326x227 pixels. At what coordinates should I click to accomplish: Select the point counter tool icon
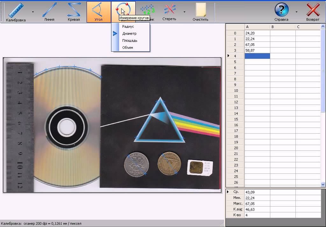coord(147,9)
